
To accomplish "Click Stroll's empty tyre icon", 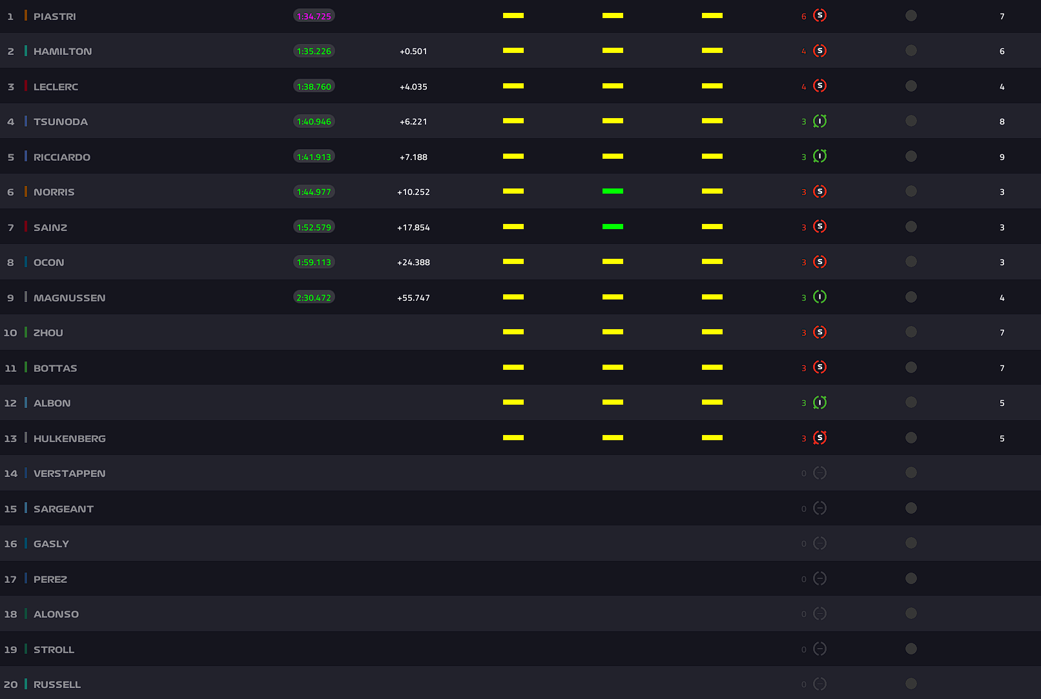I will [x=819, y=649].
